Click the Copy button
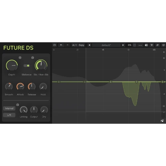The height and width of the screenshot is (166, 166). 81,45
